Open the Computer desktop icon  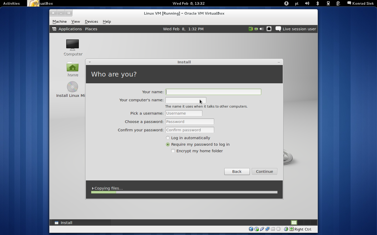tap(73, 48)
